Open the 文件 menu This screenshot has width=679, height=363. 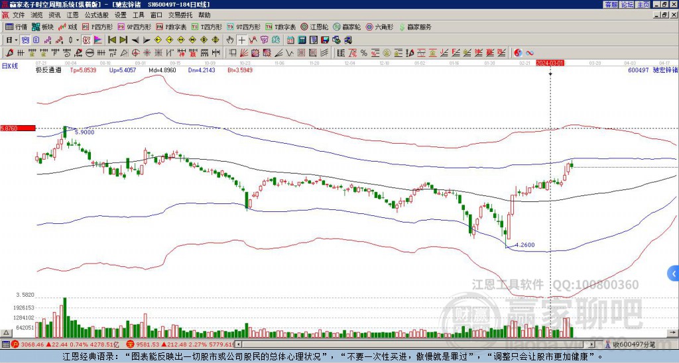(19, 15)
